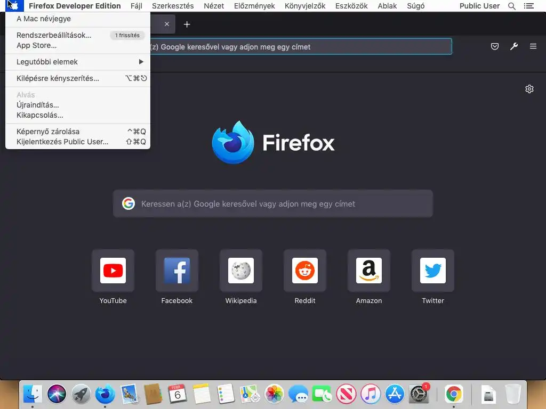
Task: Open the Előzmények menu
Action: point(254,6)
